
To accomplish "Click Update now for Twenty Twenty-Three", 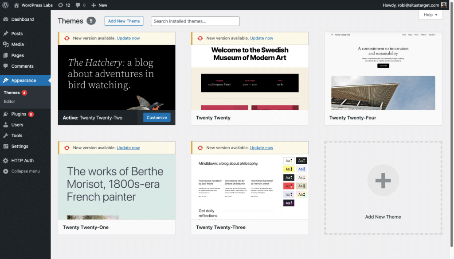I will click(x=262, y=148).
